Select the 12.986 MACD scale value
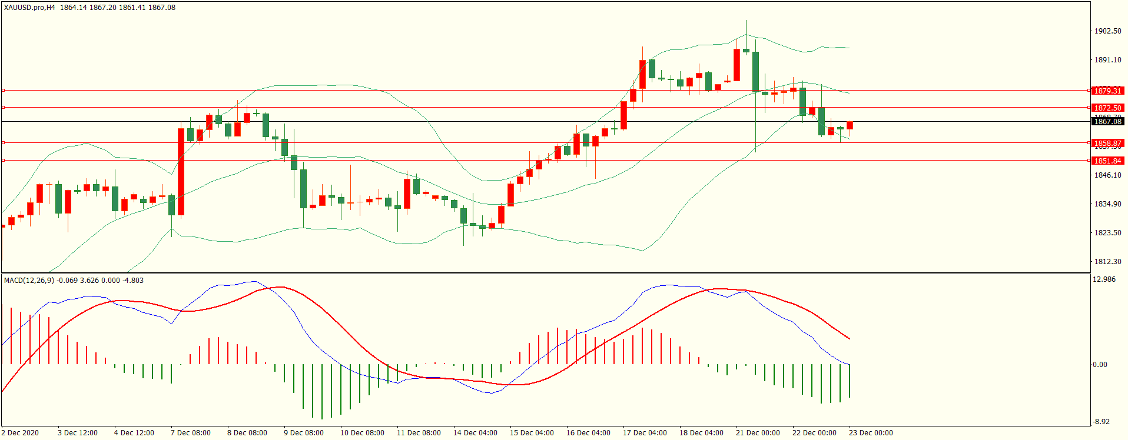The height and width of the screenshot is (440, 1128). (1104, 279)
